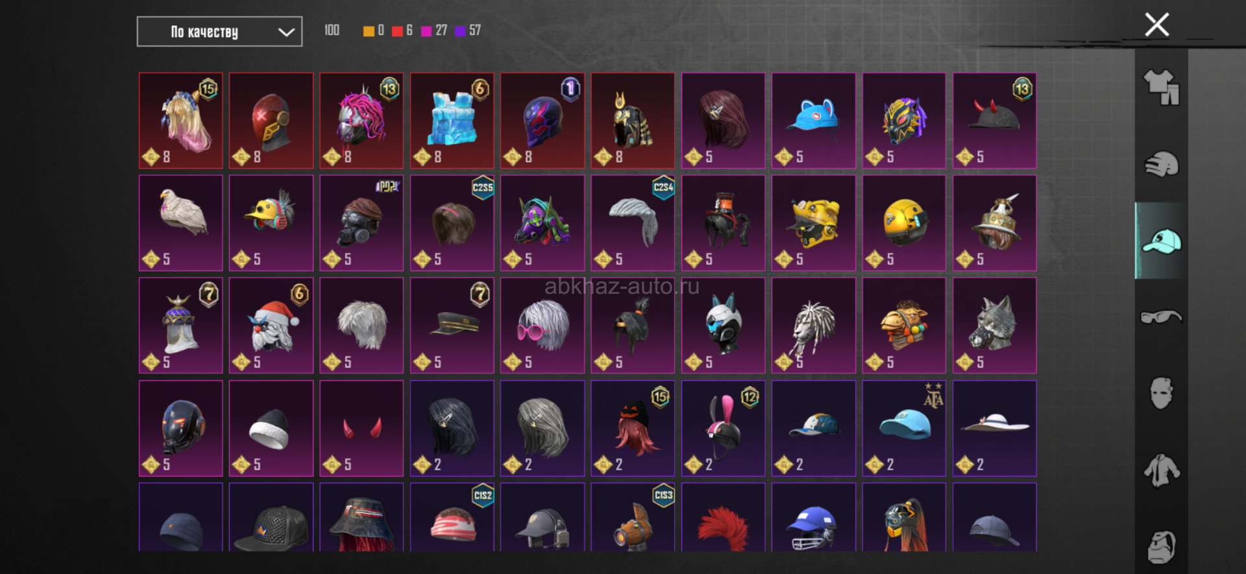
Task: Filter by the purple quality count 57
Action: pos(468,30)
